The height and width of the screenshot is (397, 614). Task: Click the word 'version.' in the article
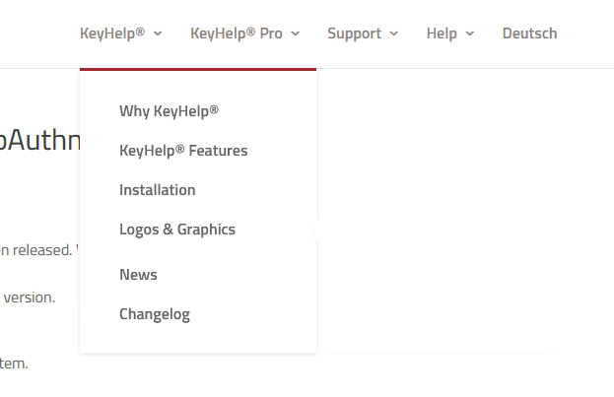[x=30, y=297]
